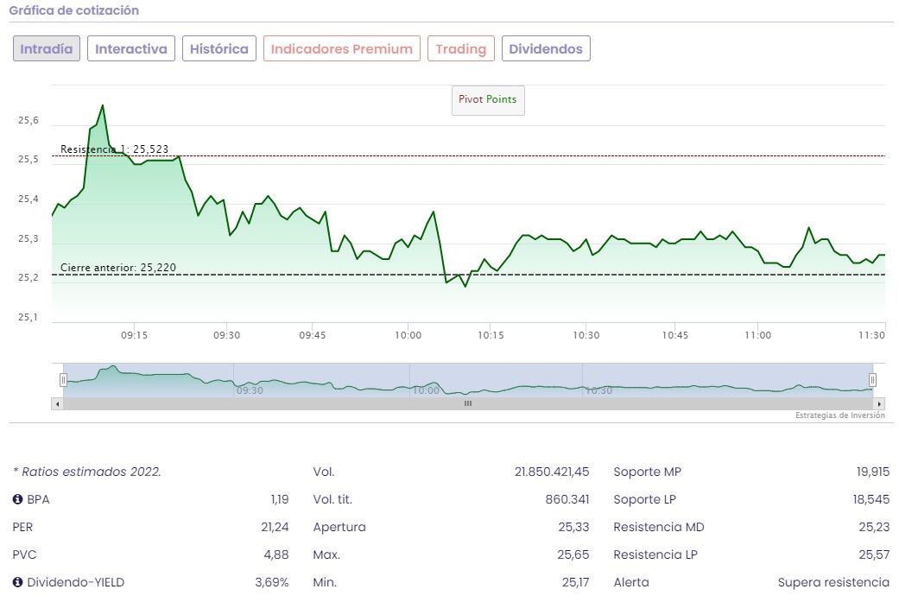Toggle the Pivot Points legend button
Screen dimensions: 899x602
[x=488, y=99]
